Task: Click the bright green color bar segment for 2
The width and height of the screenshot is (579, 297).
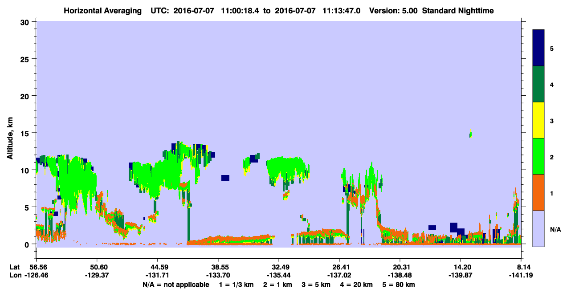Action: 538,156
